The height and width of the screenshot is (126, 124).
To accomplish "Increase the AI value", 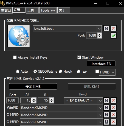I will tap(34, 99).
